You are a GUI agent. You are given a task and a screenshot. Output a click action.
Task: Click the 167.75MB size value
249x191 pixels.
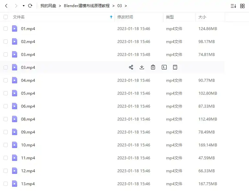[x=207, y=184]
